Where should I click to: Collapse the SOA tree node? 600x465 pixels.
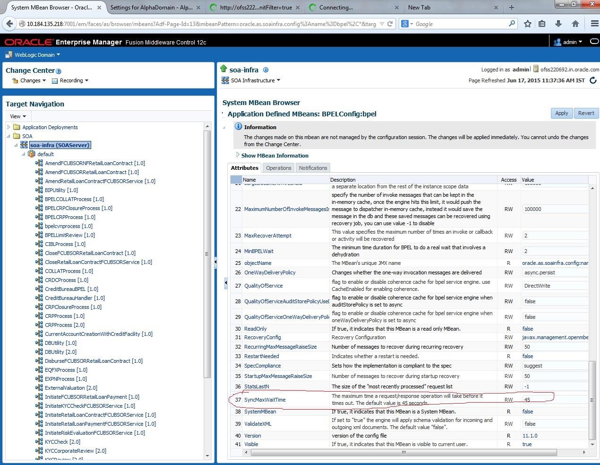9,136
